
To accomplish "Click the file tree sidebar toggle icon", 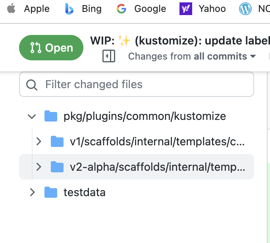I will (x=108, y=56).
